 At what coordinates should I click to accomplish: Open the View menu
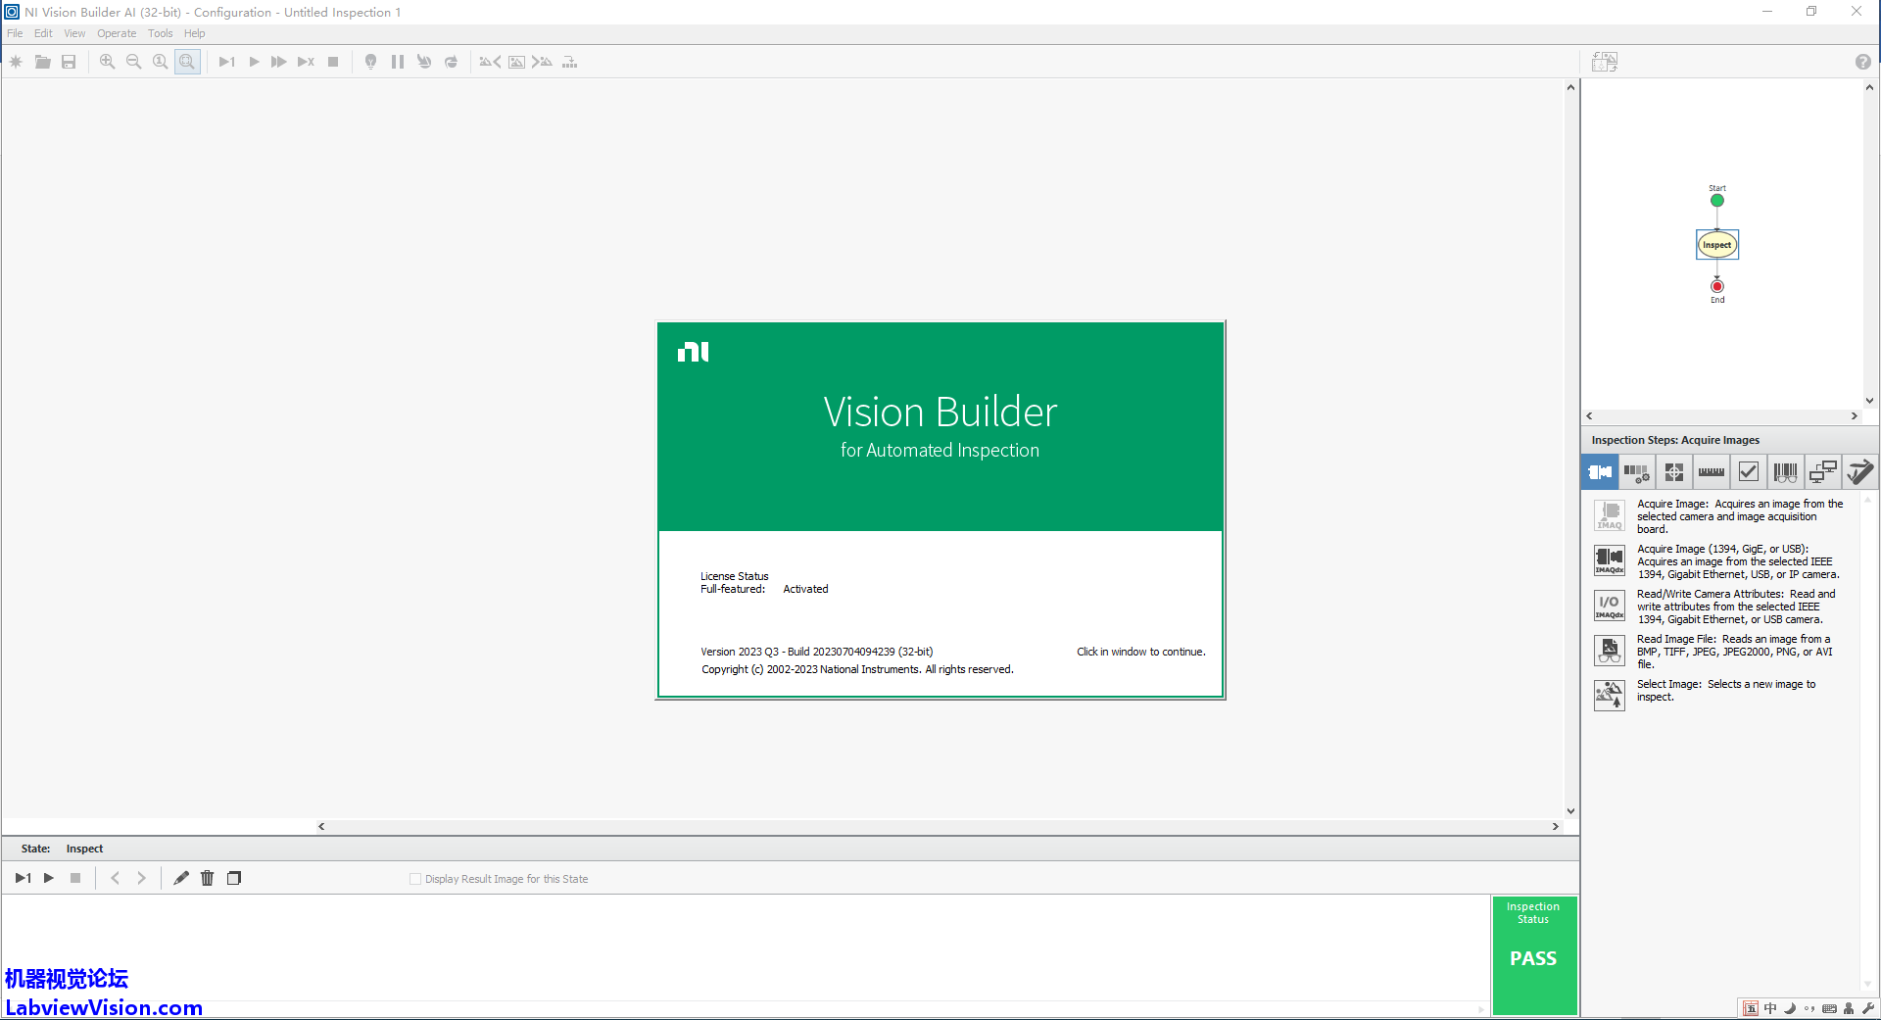74,33
